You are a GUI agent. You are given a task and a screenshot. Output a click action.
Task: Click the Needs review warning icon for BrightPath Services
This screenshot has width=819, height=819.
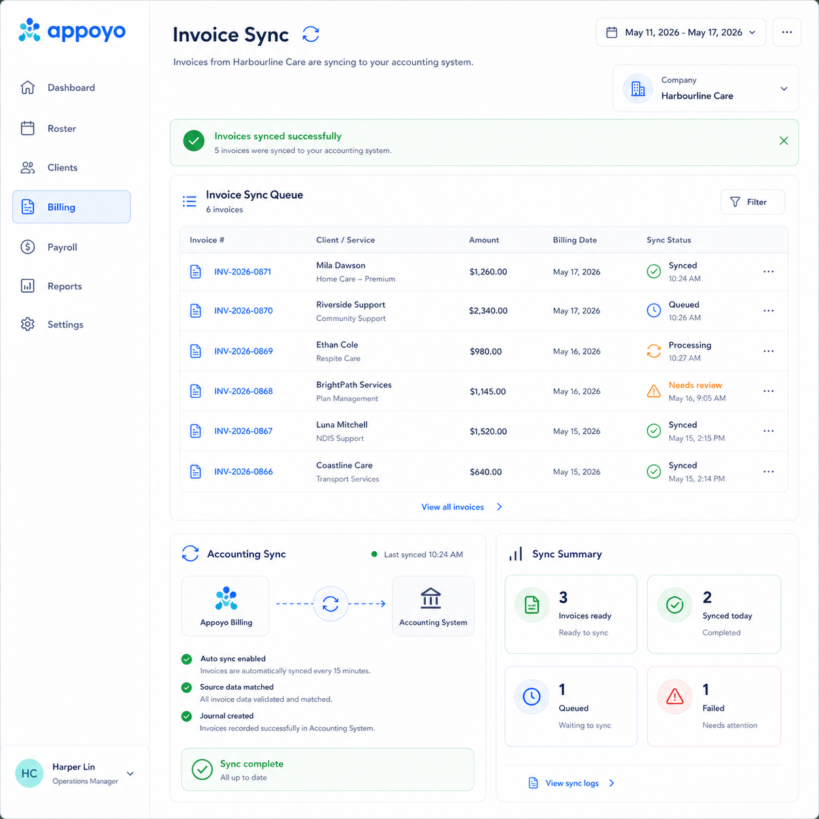point(654,391)
